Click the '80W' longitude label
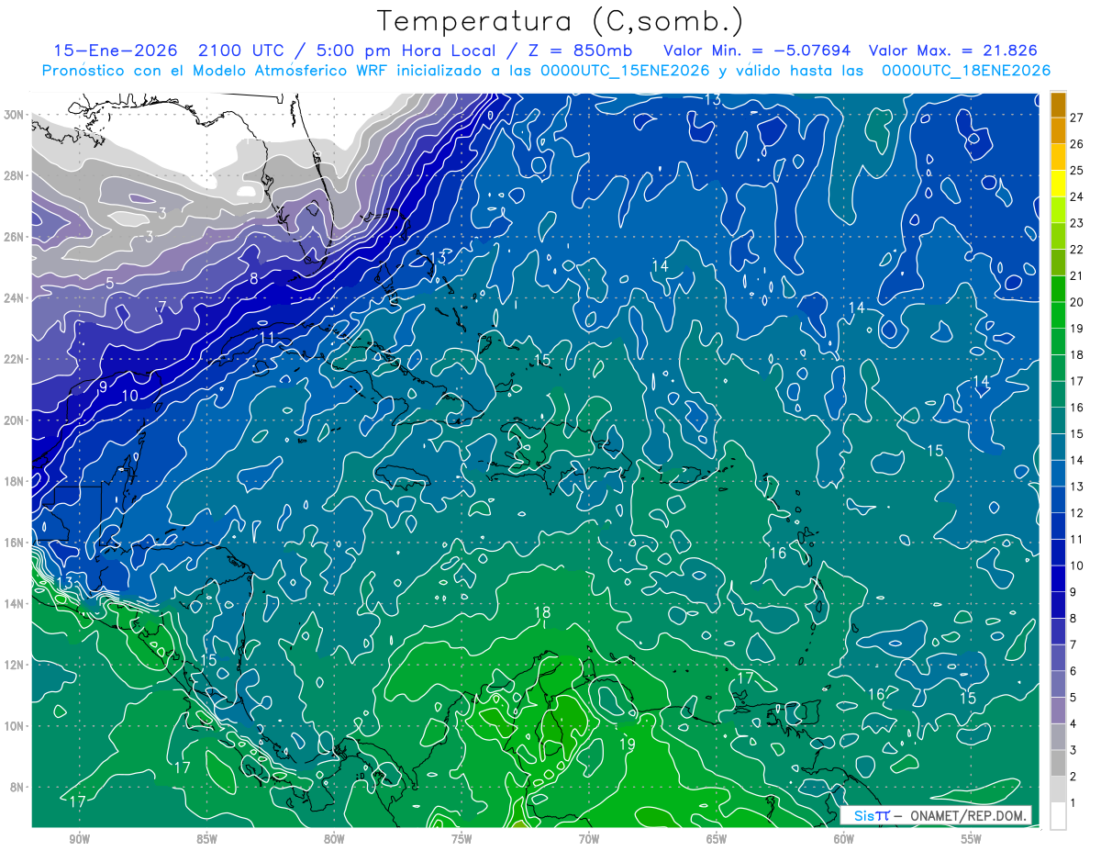The height and width of the screenshot is (851, 1101). click(334, 839)
